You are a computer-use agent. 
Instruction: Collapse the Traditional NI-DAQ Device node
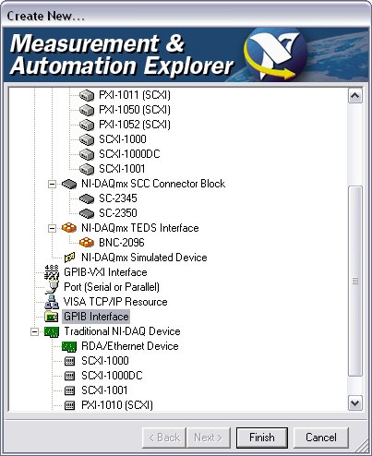[35, 331]
